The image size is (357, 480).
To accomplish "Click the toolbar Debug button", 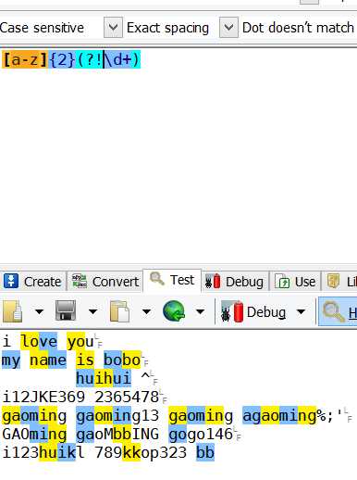I will [x=253, y=311].
